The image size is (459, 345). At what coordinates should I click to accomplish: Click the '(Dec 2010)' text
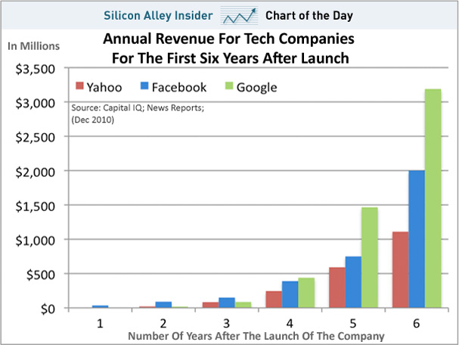[x=93, y=120]
